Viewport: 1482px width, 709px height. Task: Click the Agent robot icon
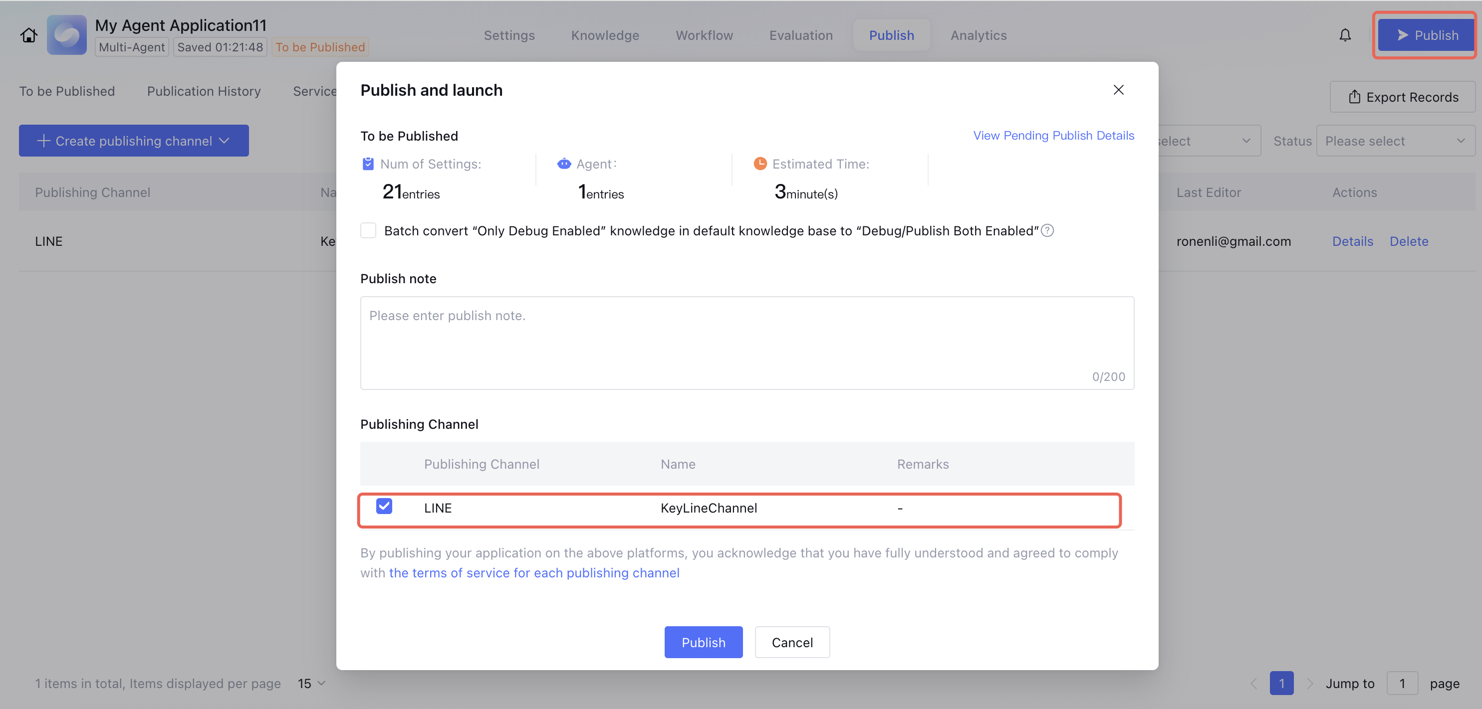[564, 165]
